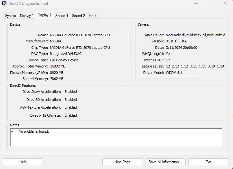Go to the Input tab

92,16
